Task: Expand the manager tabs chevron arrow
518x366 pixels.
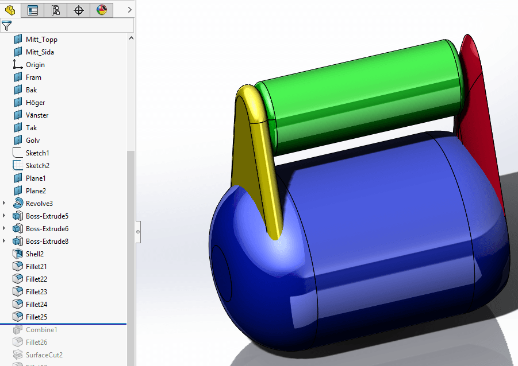Action: pyautogui.click(x=129, y=10)
